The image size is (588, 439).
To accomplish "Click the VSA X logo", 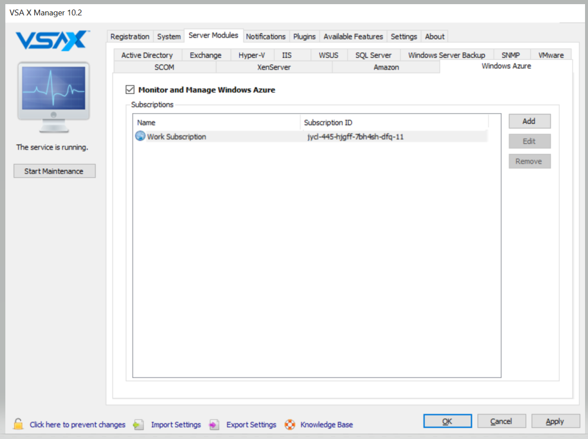I will (52, 40).
